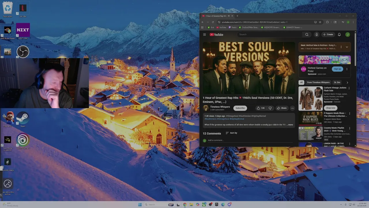Start voice search with microphone icon
The height and width of the screenshot is (208, 369).
(317, 34)
